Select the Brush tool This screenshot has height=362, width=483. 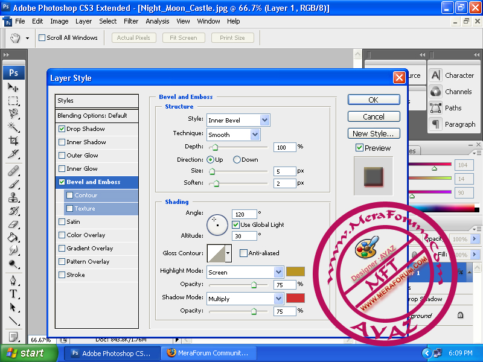click(x=13, y=184)
